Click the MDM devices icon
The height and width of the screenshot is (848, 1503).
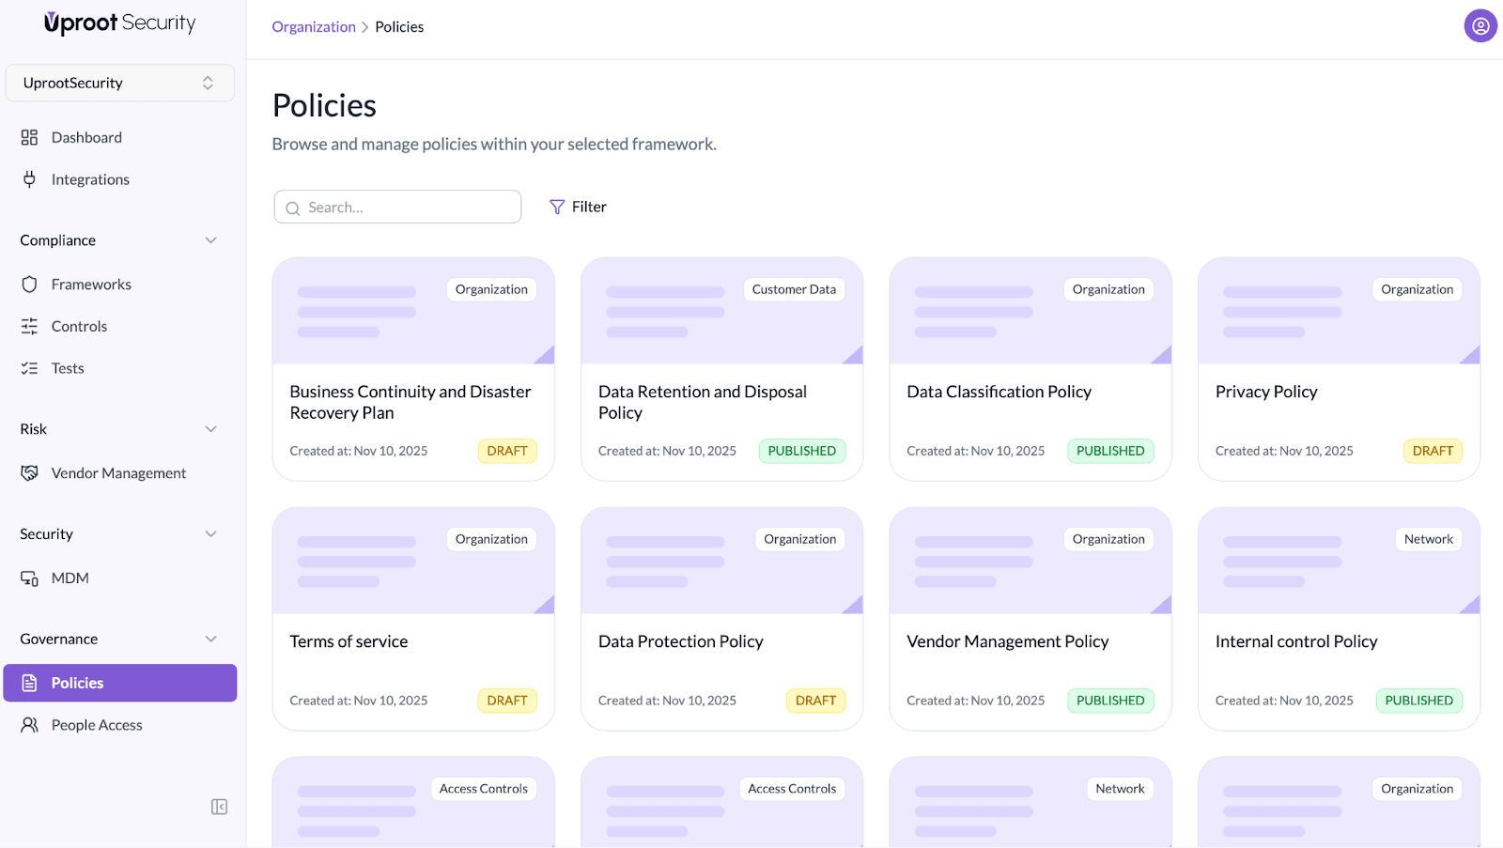point(29,578)
